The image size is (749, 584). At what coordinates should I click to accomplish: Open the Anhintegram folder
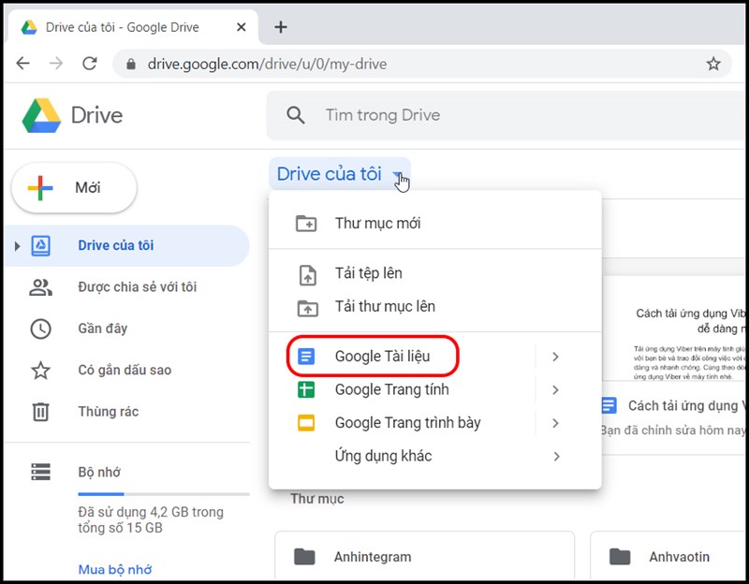click(x=372, y=557)
